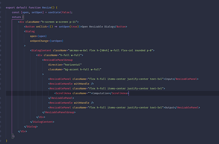
Task: Click h-[90vh] in DialogContent className
Action: 103,50
